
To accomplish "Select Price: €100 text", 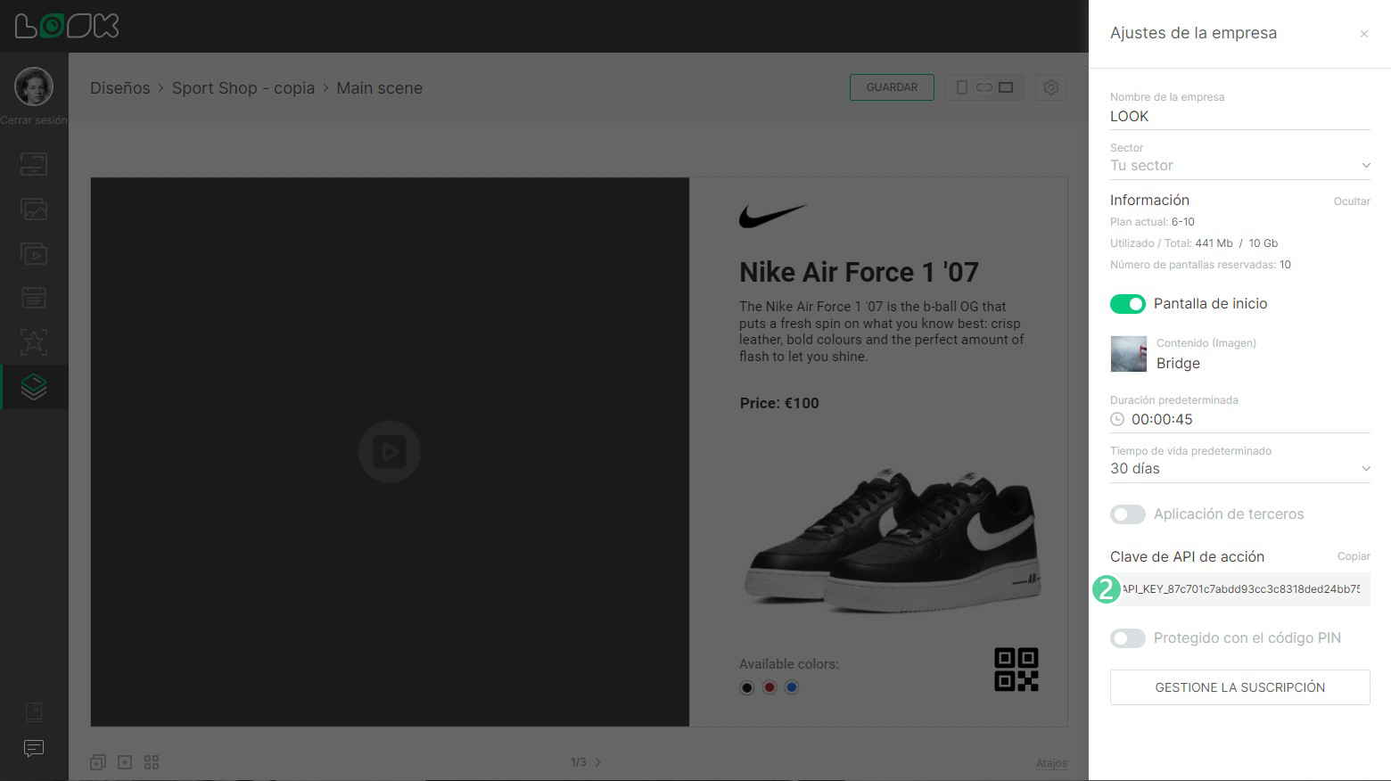I will point(779,403).
